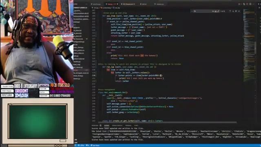Select the highlighted file in the Explorer list

pyautogui.click(x=81, y=70)
